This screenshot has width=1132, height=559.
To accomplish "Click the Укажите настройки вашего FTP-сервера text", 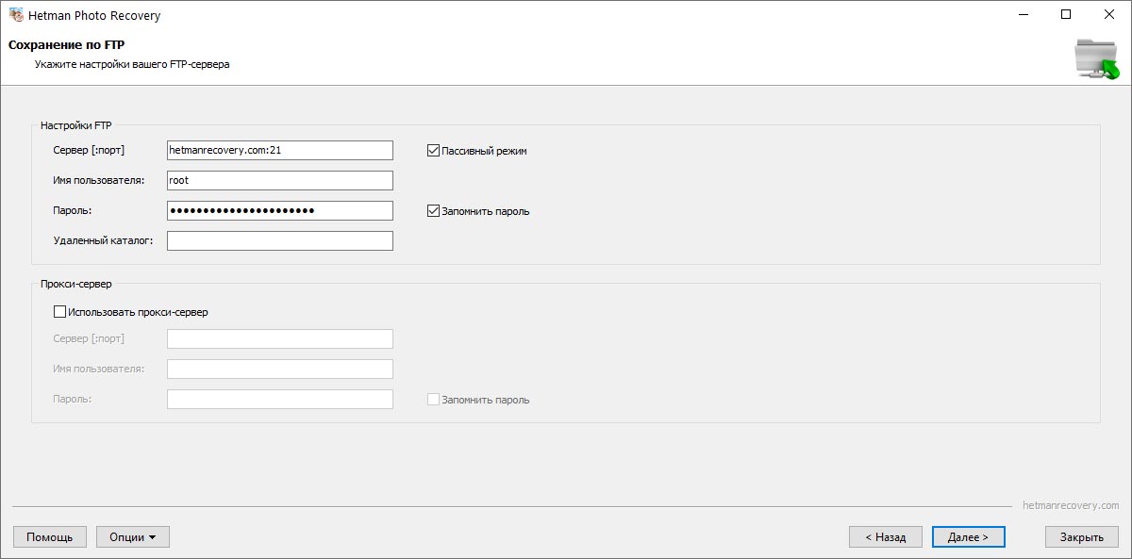I will coord(132,65).
